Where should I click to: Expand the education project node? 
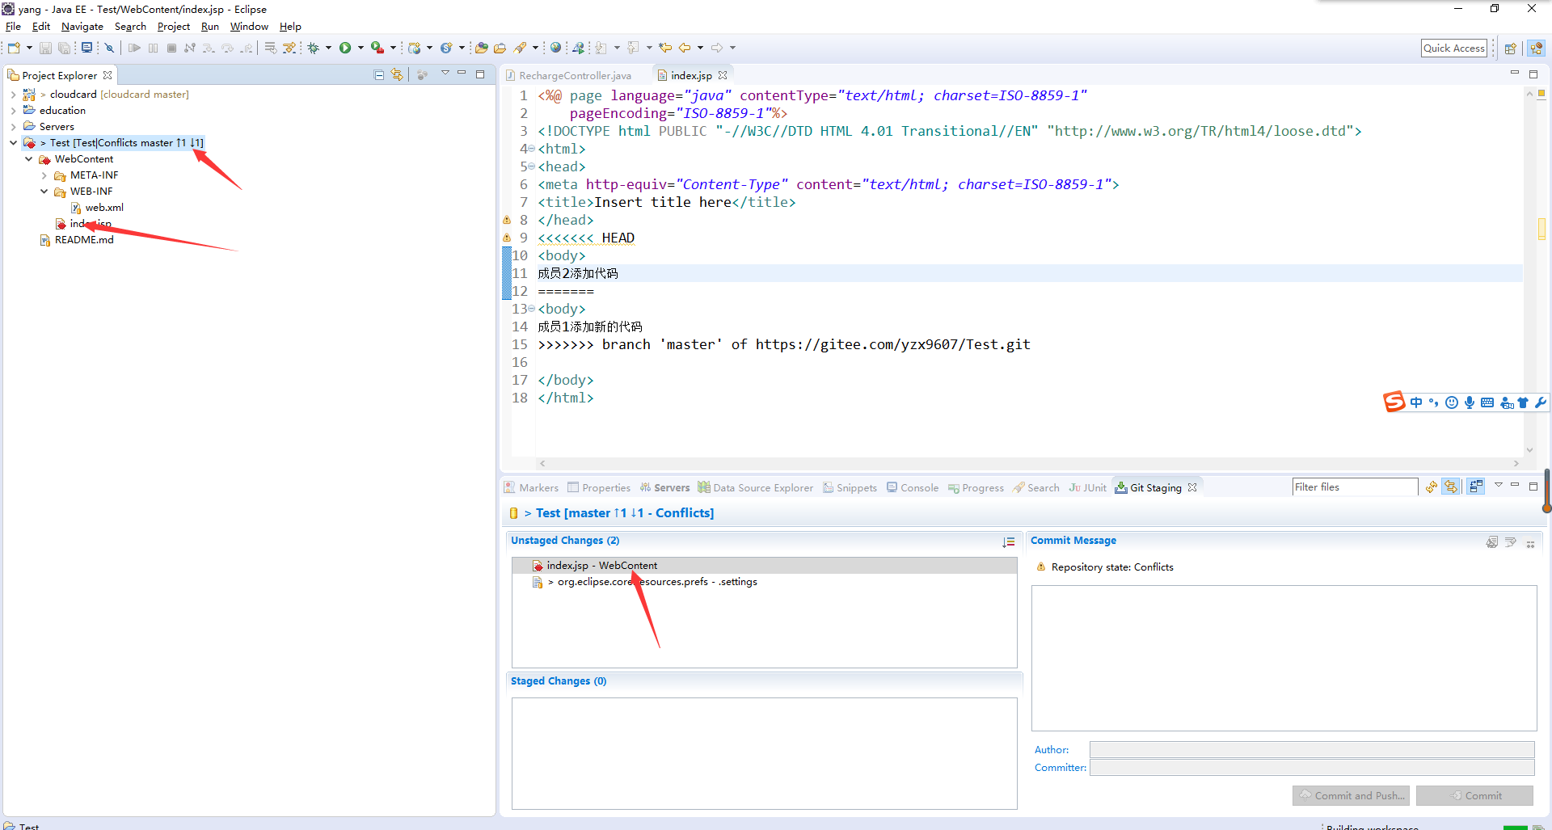(x=13, y=111)
